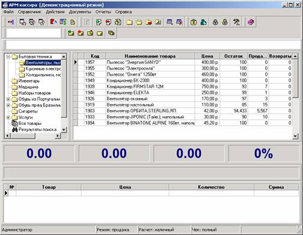Screen dimensions: 303x235
Task: Click the purple help book toolbar icon
Action: coord(251,22)
